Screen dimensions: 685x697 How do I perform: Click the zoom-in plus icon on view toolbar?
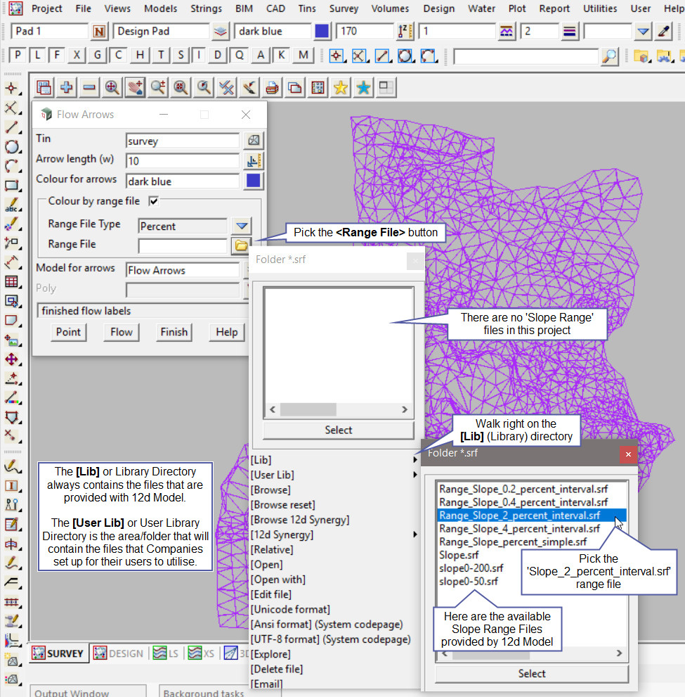click(67, 87)
